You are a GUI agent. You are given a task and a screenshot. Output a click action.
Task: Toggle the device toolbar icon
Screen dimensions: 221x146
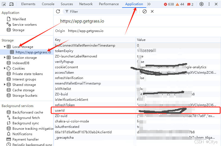tap(11, 4)
